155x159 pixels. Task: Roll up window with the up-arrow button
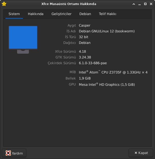click(x=134, y=4)
